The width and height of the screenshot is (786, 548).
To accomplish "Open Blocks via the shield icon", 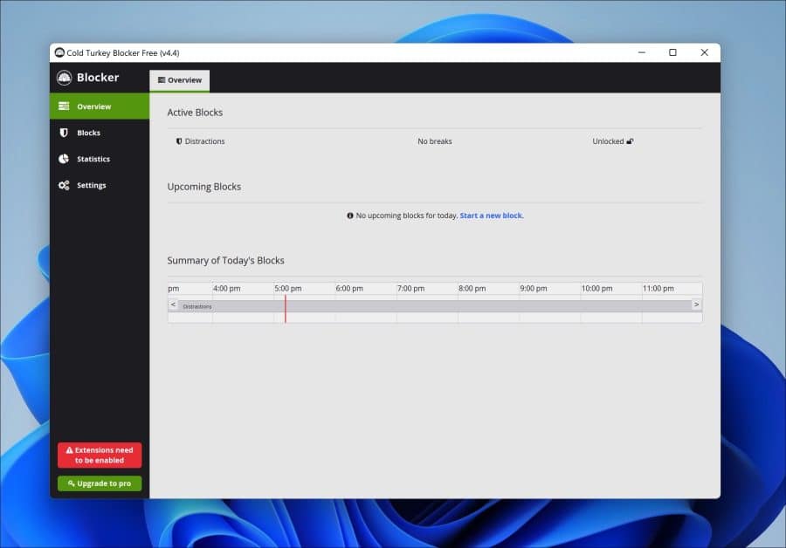I will [64, 133].
